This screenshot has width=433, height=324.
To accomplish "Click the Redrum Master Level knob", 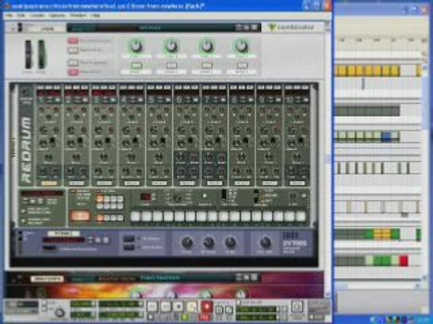I will point(27,93).
